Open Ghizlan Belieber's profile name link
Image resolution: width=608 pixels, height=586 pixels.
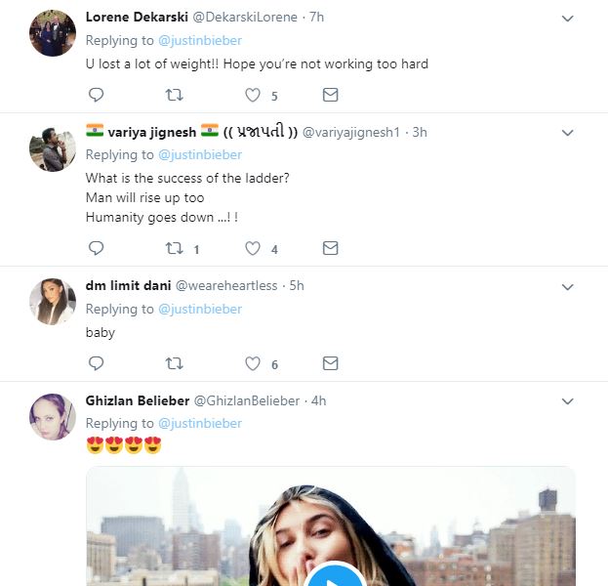tap(138, 400)
